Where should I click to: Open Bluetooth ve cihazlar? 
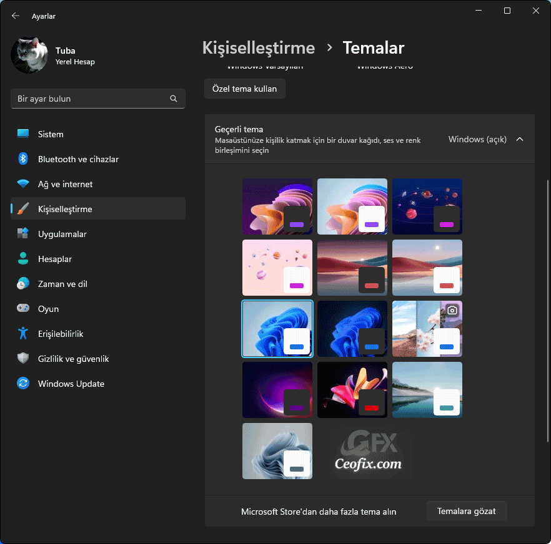[x=98, y=159]
